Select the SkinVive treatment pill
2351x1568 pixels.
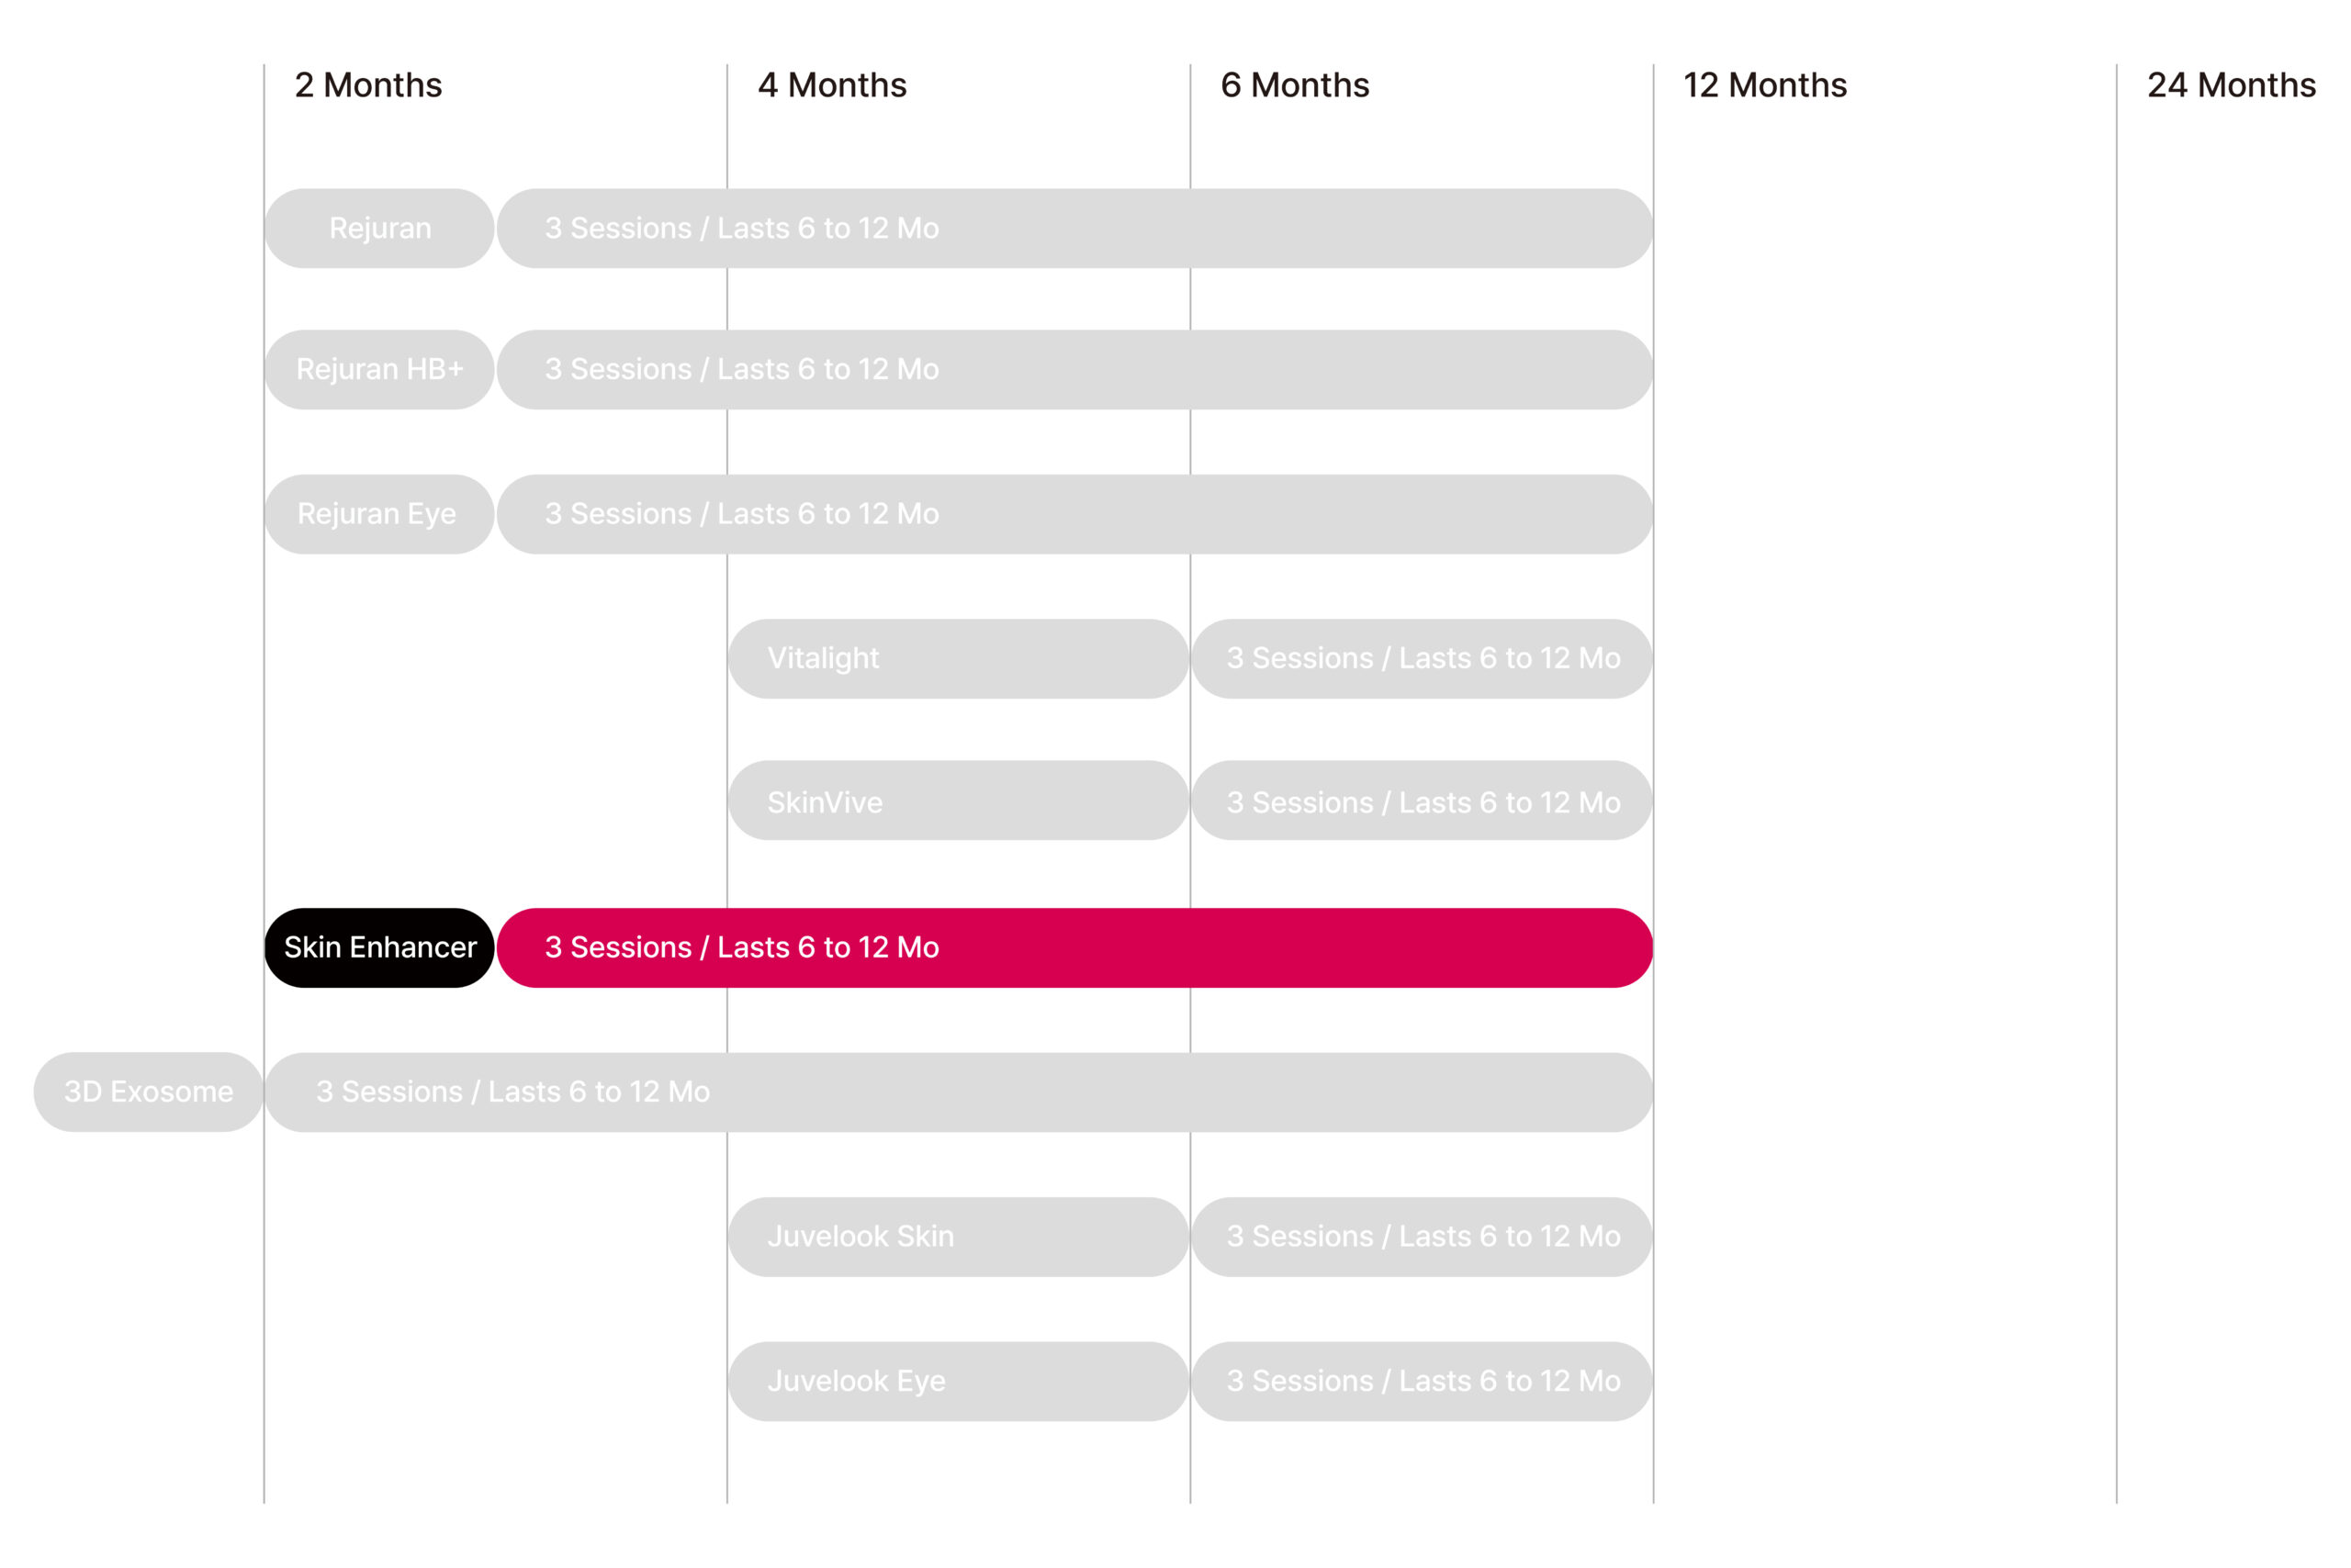(x=959, y=801)
